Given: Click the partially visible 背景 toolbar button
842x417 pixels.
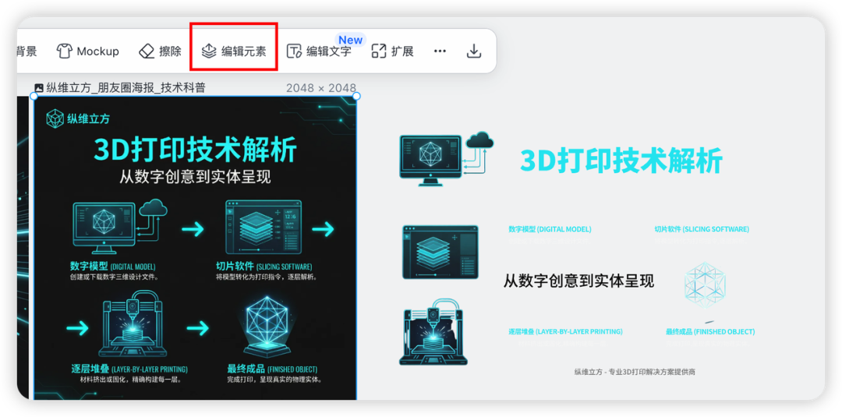Looking at the screenshot, I should [x=27, y=51].
